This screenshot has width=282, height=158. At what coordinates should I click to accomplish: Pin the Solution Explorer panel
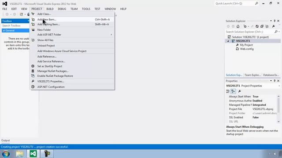coord(275,21)
